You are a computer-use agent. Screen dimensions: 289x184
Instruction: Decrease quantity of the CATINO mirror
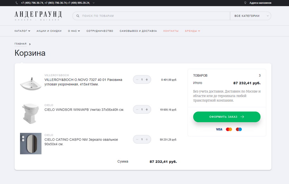click(x=137, y=139)
